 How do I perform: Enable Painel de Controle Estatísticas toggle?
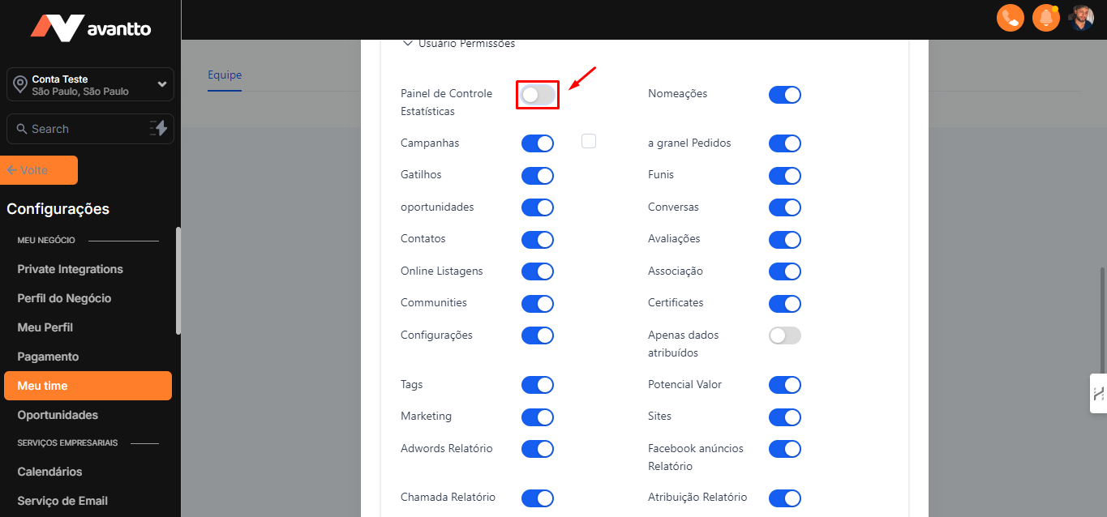click(x=538, y=95)
